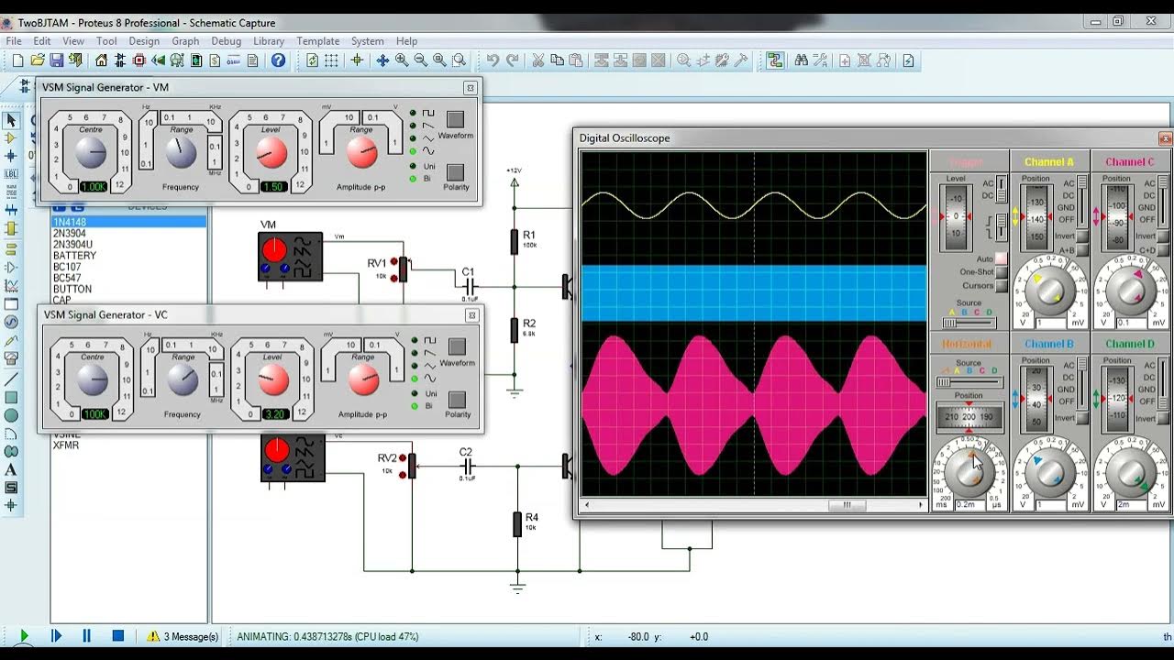Open the Graph menu
The height and width of the screenshot is (660, 1174).
pos(185,41)
